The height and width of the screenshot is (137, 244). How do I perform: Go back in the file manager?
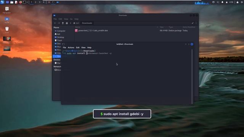click(55, 23)
